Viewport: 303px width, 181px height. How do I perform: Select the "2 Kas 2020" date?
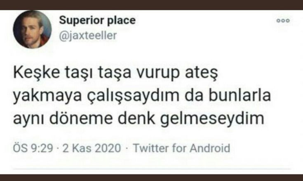(x=92, y=148)
